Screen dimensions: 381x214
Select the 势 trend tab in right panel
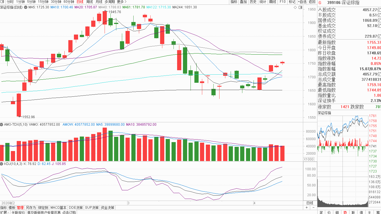(x=345, y=212)
